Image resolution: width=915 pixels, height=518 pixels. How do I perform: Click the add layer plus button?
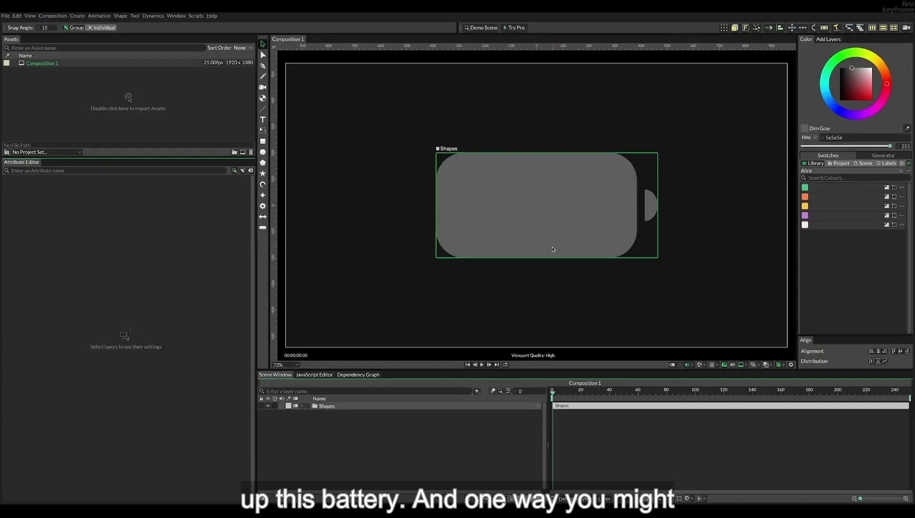[x=477, y=391]
